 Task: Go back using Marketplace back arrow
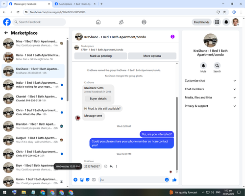(6, 33)
